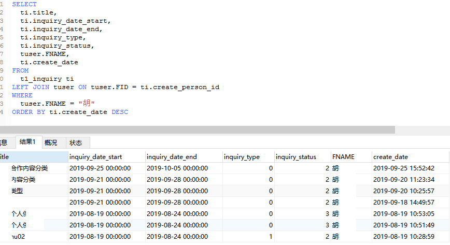Select cell 2019-08-19 10:53:05
This screenshot has height=245, width=450.
411,214
